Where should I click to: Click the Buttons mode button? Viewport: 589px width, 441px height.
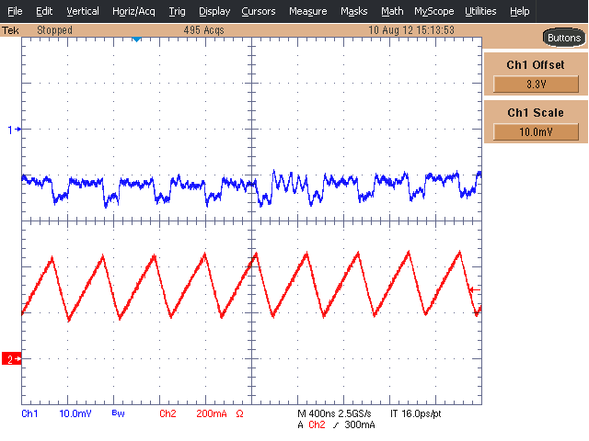564,38
